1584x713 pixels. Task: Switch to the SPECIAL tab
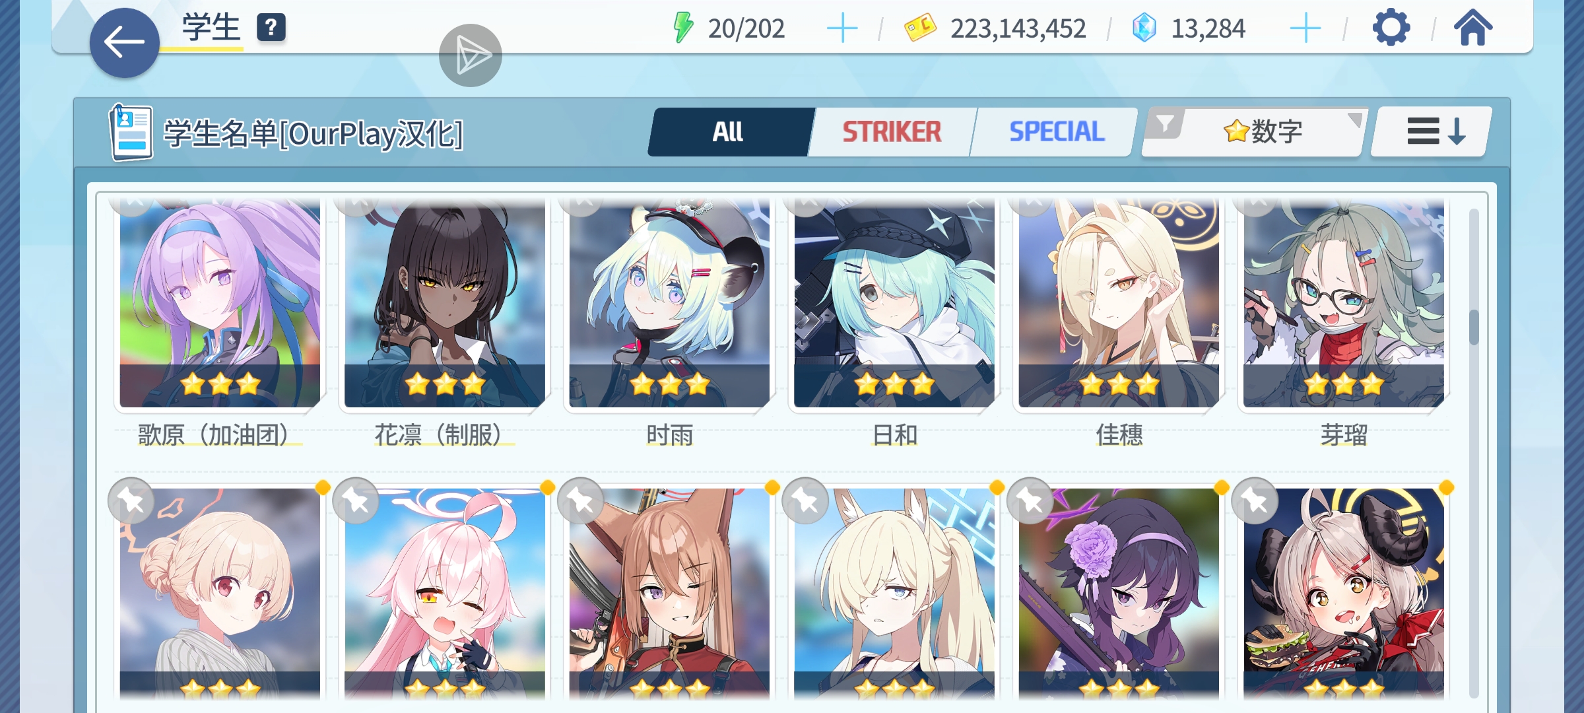pyautogui.click(x=1056, y=132)
